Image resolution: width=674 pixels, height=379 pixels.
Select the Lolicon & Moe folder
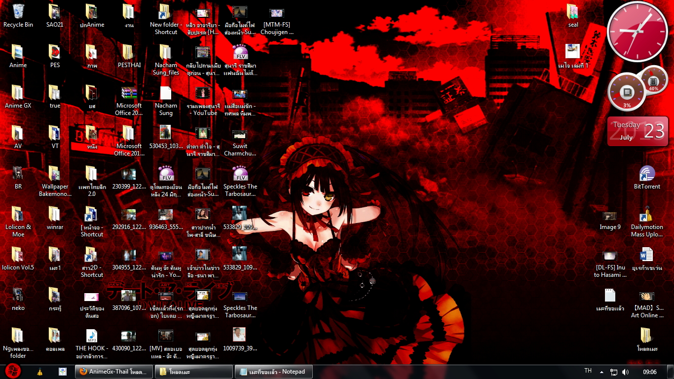[x=18, y=222]
